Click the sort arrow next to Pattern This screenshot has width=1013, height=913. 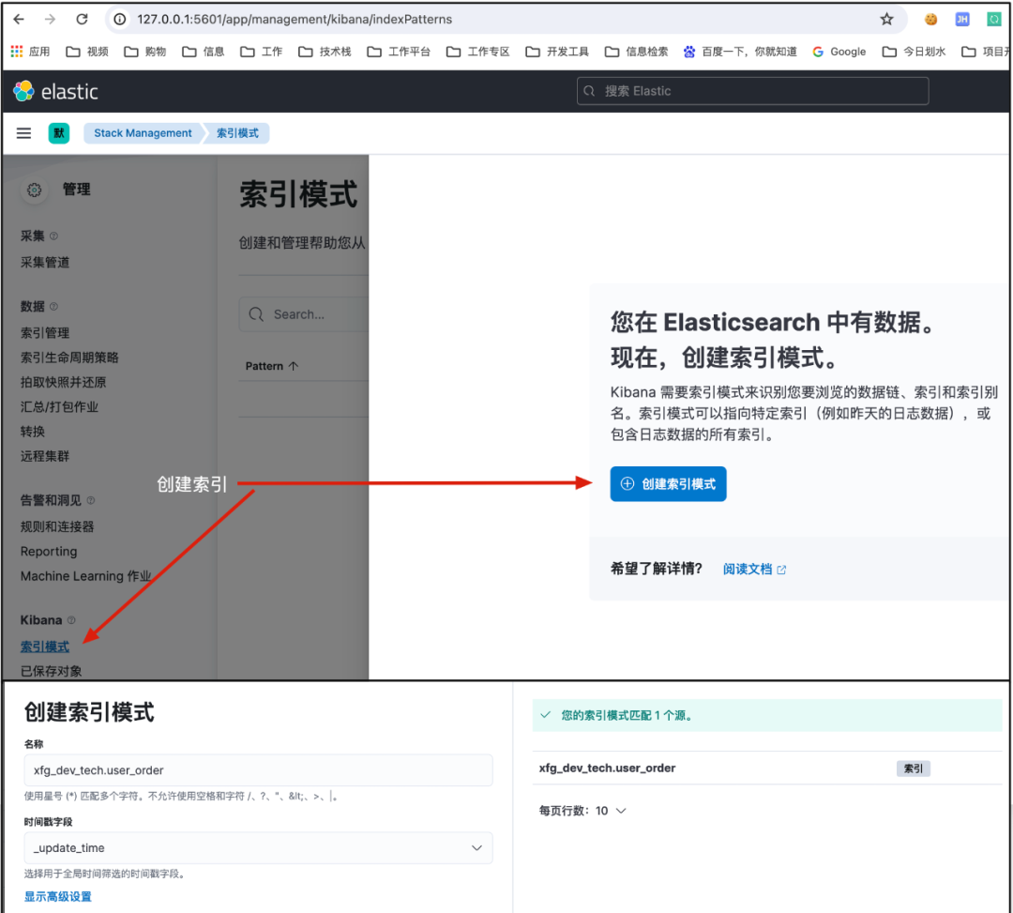point(294,366)
